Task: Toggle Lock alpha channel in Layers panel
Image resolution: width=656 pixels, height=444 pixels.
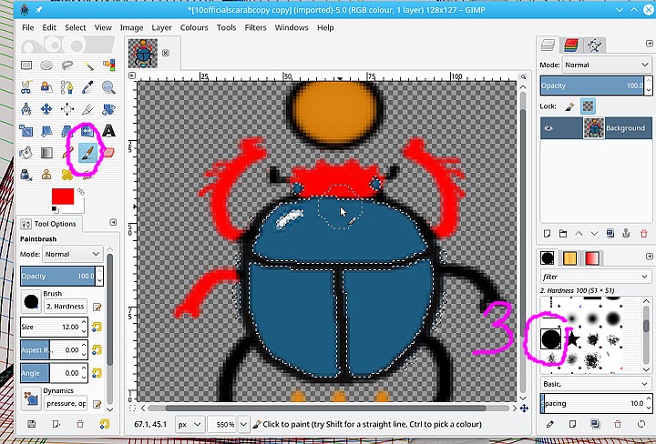Action: (x=588, y=106)
